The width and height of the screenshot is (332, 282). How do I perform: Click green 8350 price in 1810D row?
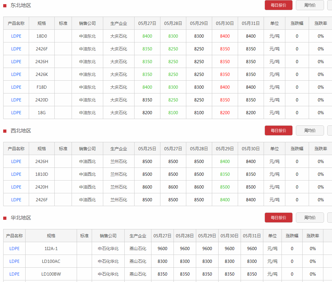[x=225, y=174]
